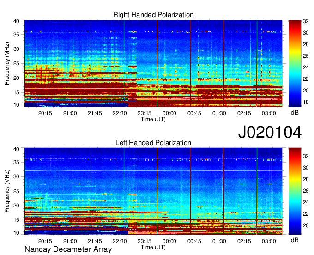The width and height of the screenshot is (314, 255).
Task: Click the 21:00 tick under Right Handed plot
Action: pos(70,113)
